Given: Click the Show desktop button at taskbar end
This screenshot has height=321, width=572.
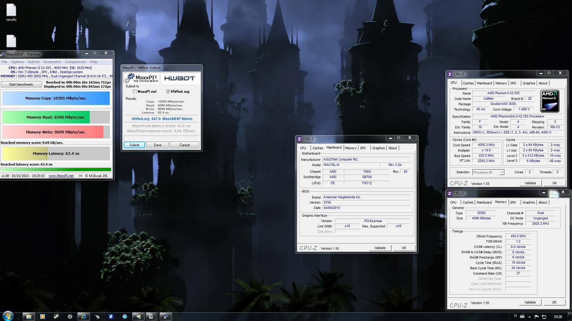Looking at the screenshot, I should (569, 316).
